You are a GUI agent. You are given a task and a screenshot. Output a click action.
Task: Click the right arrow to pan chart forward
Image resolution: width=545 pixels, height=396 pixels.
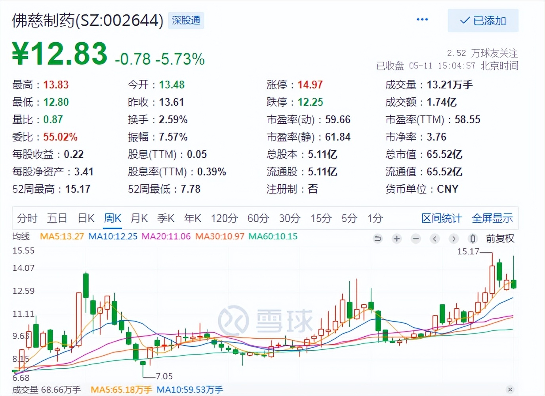coord(454,239)
